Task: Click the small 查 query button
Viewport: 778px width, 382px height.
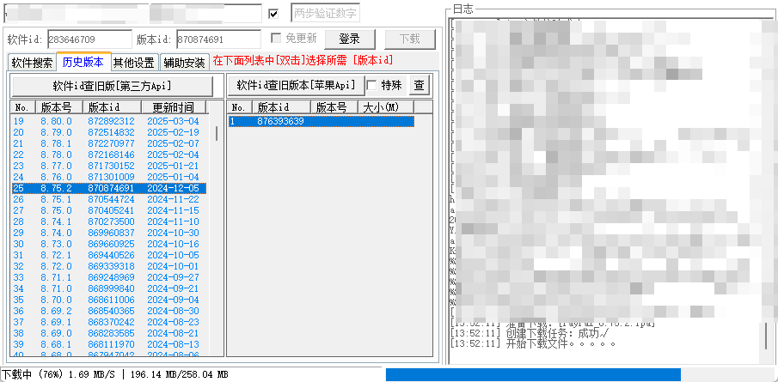Action: point(419,85)
